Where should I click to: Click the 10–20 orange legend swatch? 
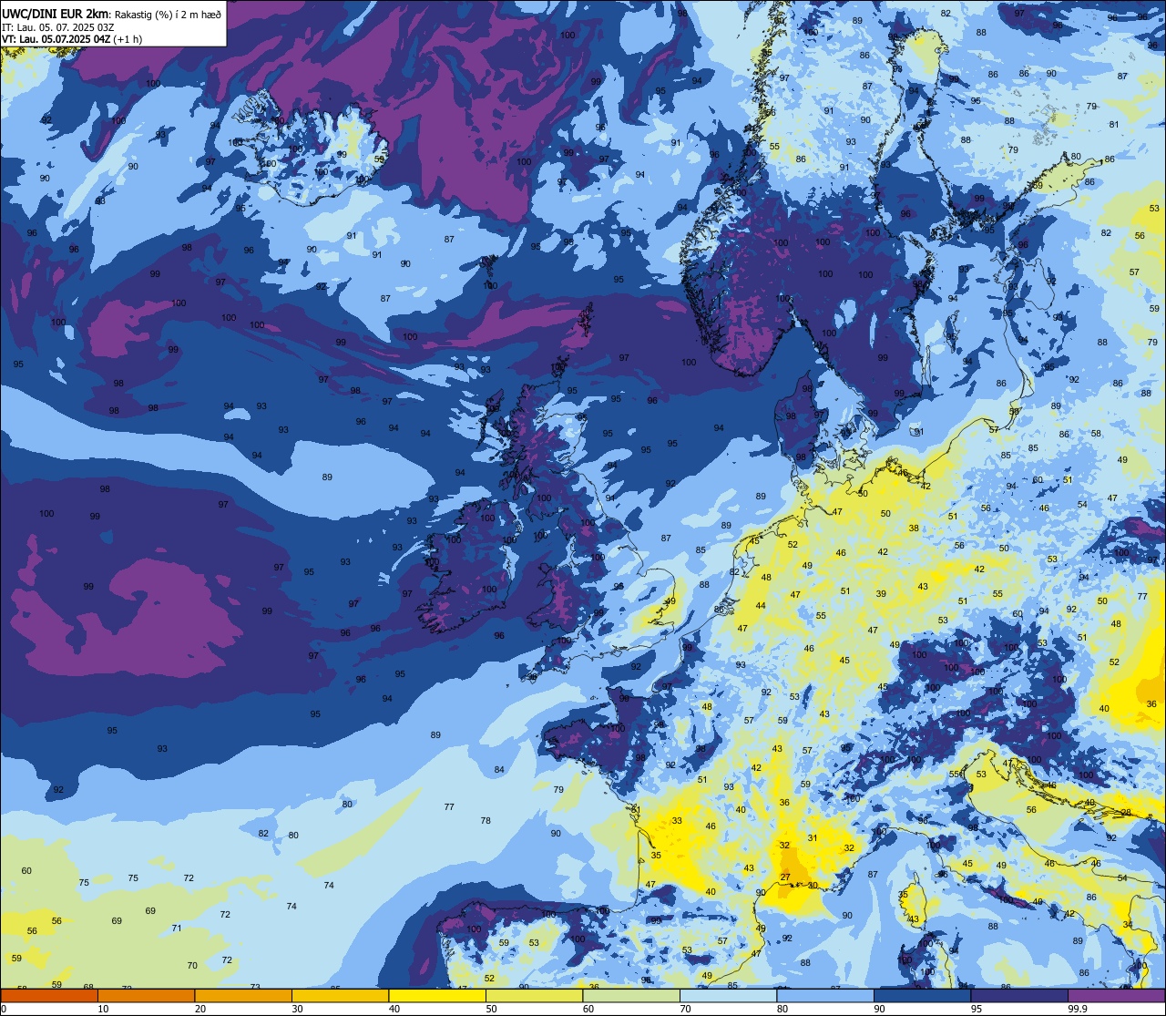pos(146,996)
